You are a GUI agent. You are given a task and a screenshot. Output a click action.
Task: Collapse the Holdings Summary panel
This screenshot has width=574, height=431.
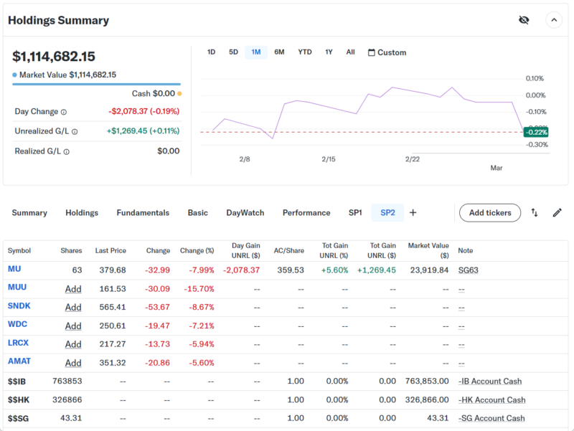(554, 20)
